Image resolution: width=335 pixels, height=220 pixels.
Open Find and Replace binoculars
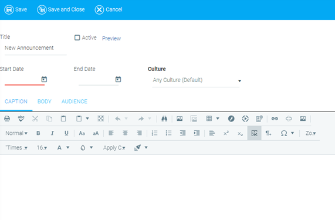click(164, 119)
